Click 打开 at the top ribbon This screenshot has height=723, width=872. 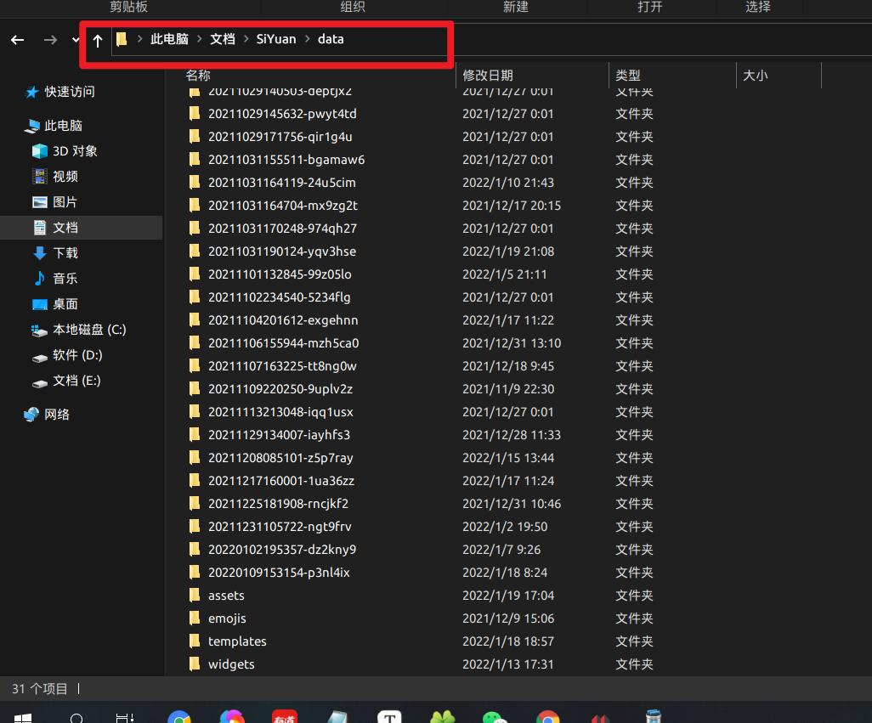[651, 7]
